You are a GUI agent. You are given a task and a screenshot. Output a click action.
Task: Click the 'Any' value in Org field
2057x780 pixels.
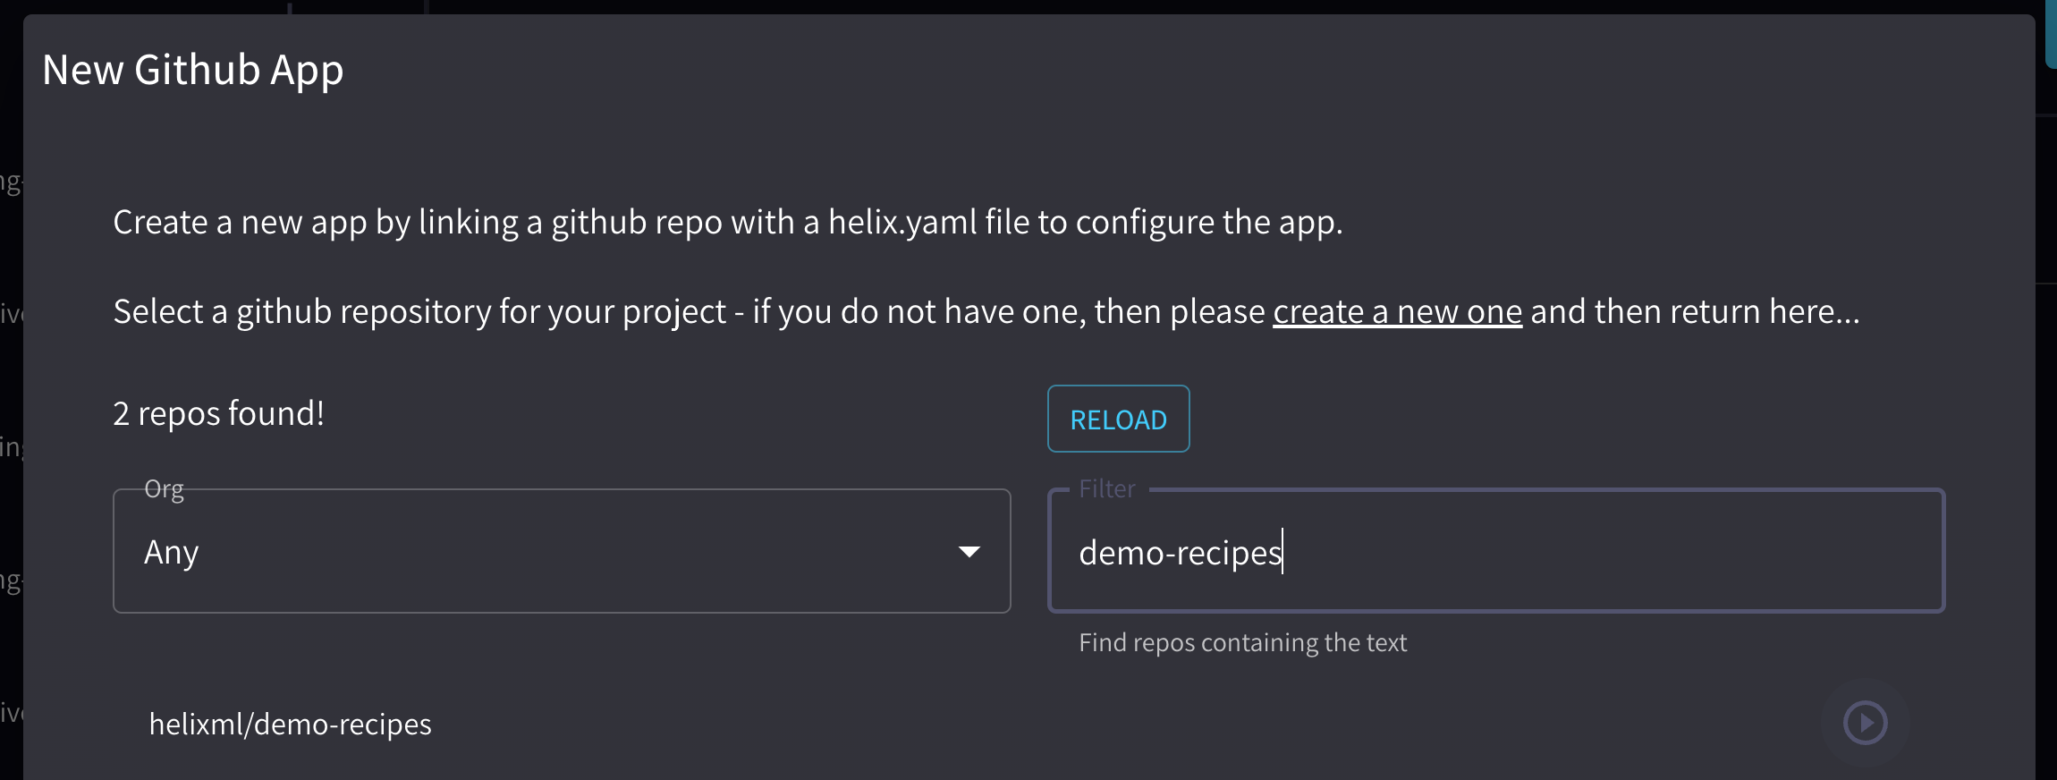tap(172, 553)
